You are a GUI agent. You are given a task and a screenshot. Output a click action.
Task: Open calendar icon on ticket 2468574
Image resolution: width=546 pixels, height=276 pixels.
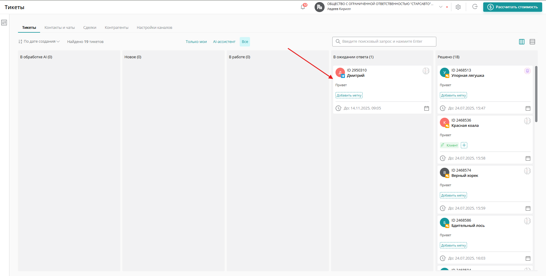tap(528, 208)
